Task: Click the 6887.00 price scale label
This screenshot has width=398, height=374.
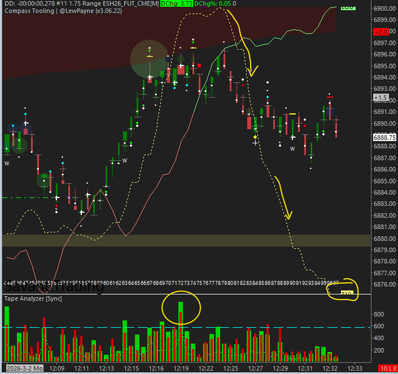Action: click(384, 158)
